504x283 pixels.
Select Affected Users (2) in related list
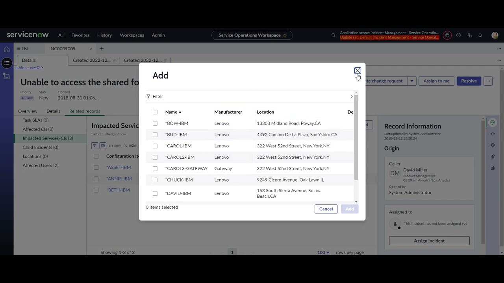[x=41, y=165]
